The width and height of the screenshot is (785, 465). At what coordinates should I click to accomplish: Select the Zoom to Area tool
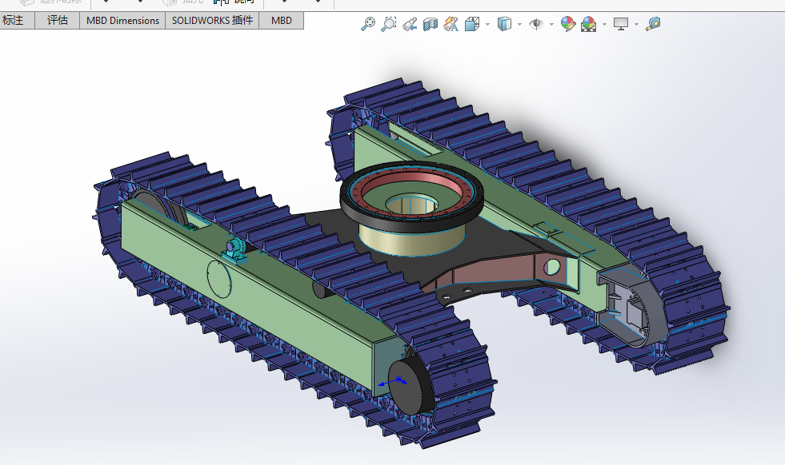click(388, 24)
